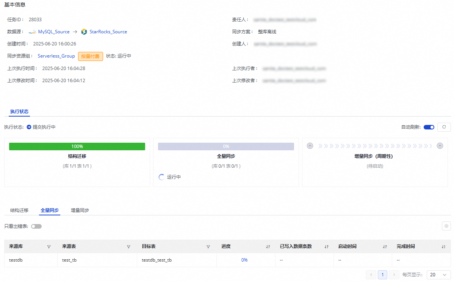Click the 0% 全量同步 progress bar
Viewport: 454px width, 282px height.
click(226, 146)
